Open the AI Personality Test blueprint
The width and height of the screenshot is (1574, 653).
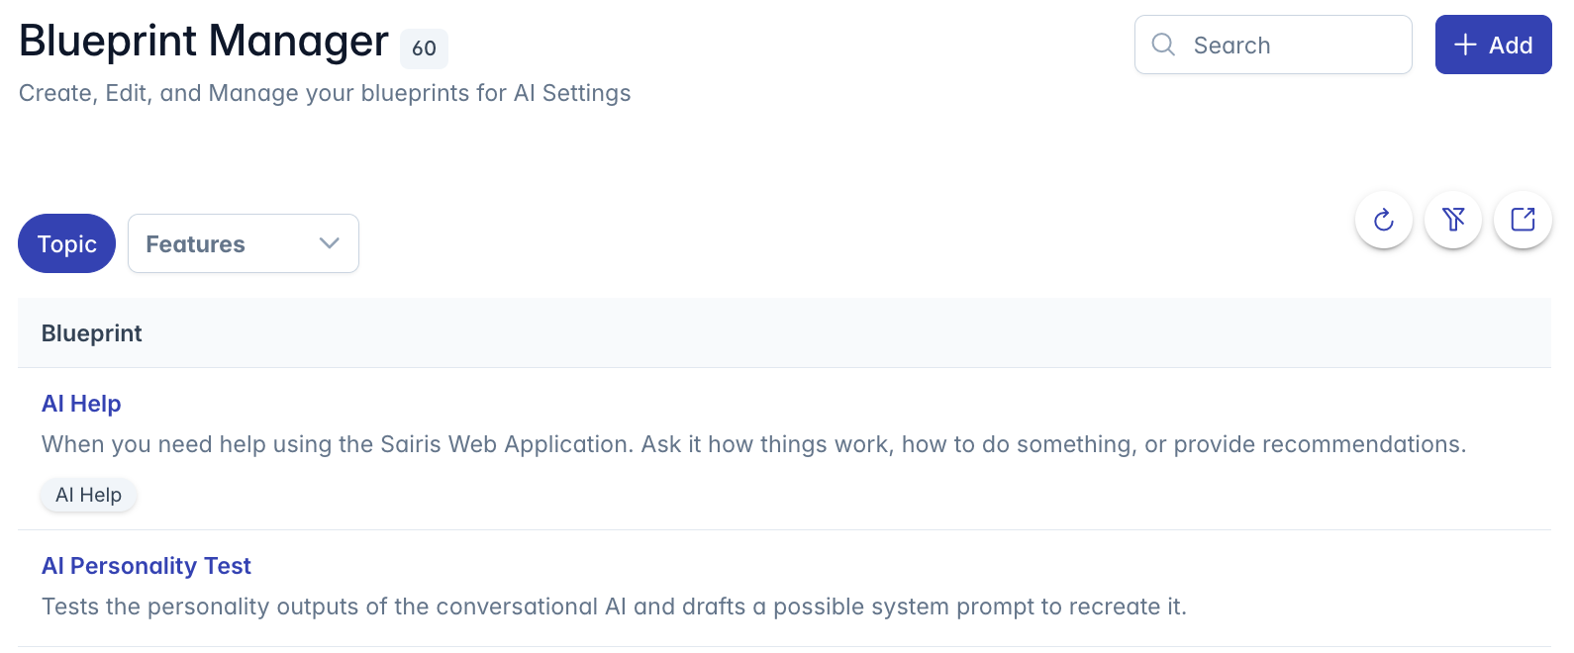(147, 566)
